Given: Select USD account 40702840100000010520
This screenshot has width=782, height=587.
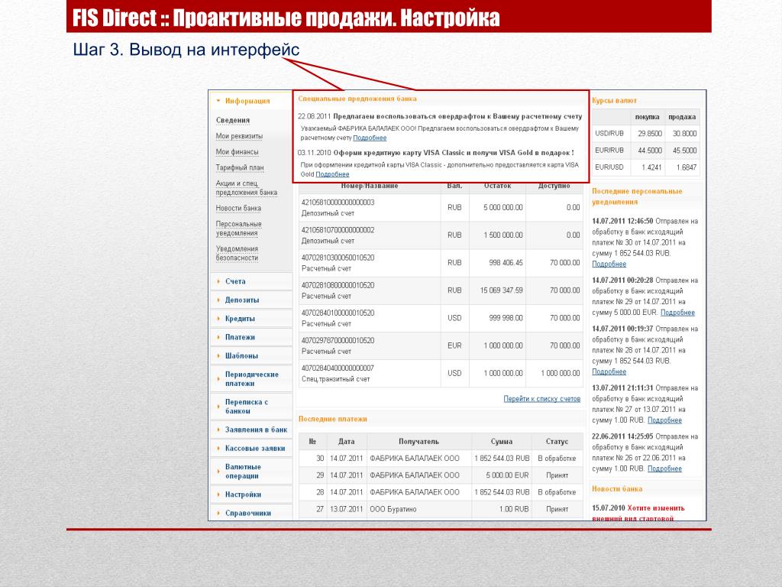Looking at the screenshot, I should coord(338,313).
